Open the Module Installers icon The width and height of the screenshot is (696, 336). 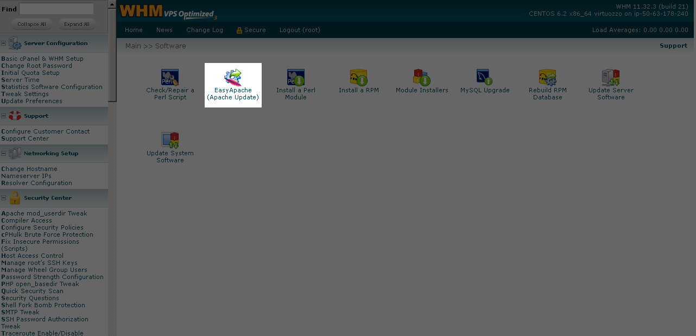(x=422, y=78)
